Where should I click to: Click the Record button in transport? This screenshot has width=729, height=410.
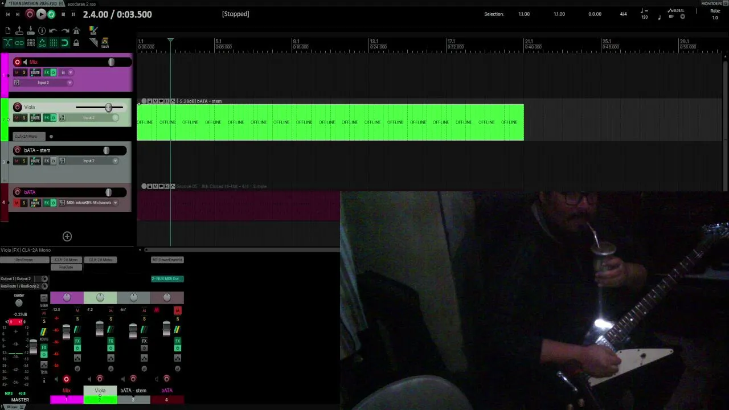pyautogui.click(x=30, y=14)
